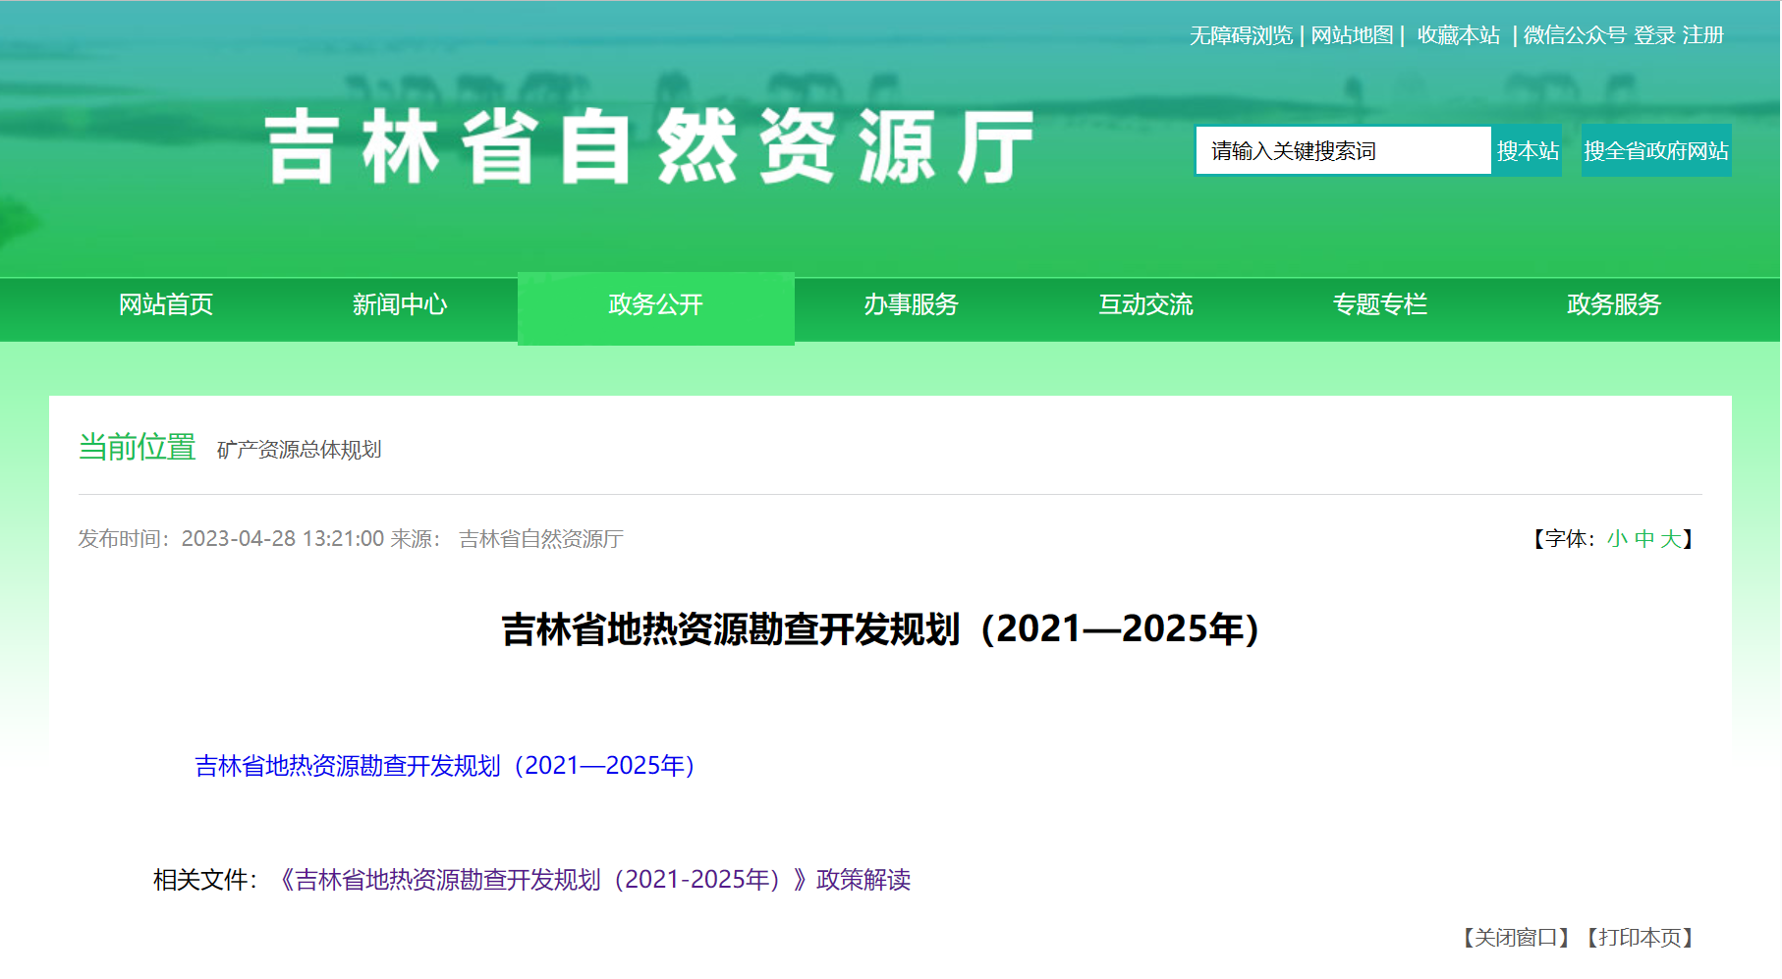
Task: Click 注册 register link
Action: click(1703, 35)
